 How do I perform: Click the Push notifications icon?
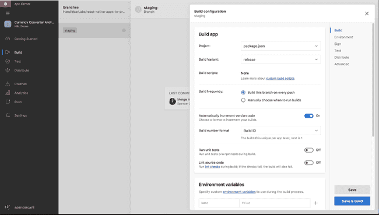pyautogui.click(x=8, y=102)
